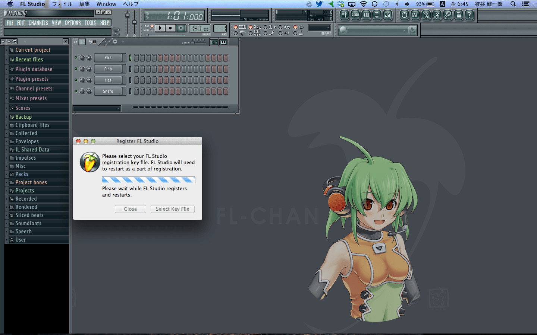
Task: Open the snap selector dropdown
Action: pyautogui.click(x=320, y=28)
